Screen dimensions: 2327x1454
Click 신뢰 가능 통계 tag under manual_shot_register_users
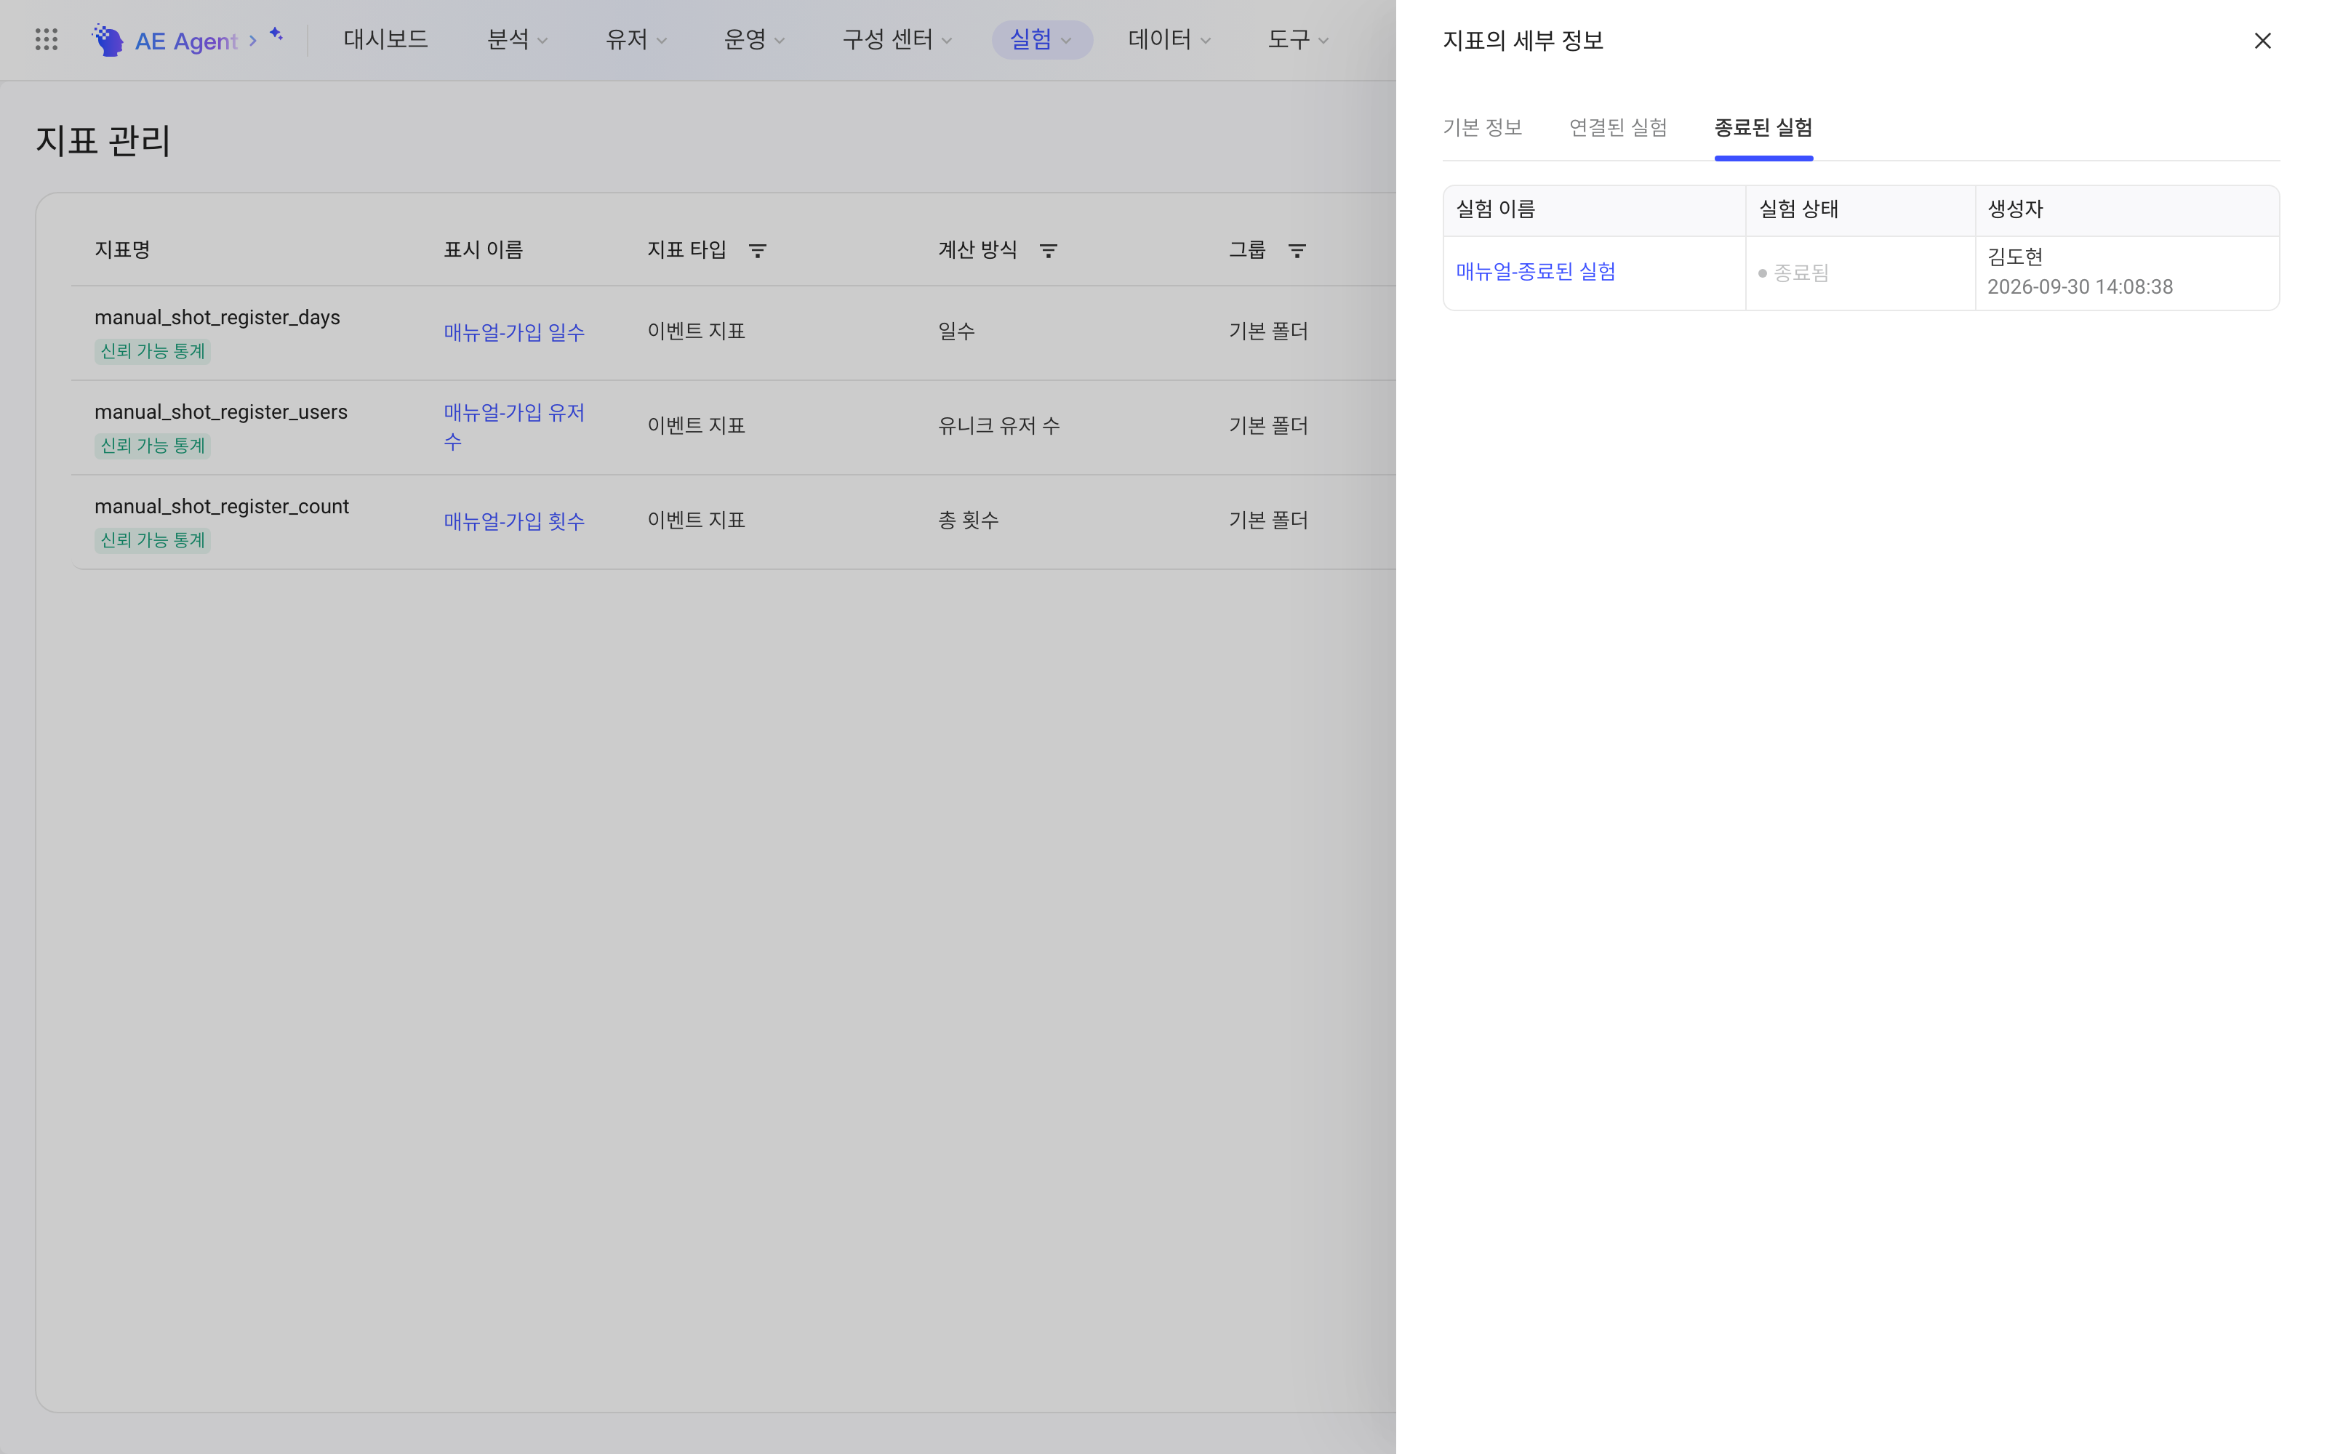point(152,445)
